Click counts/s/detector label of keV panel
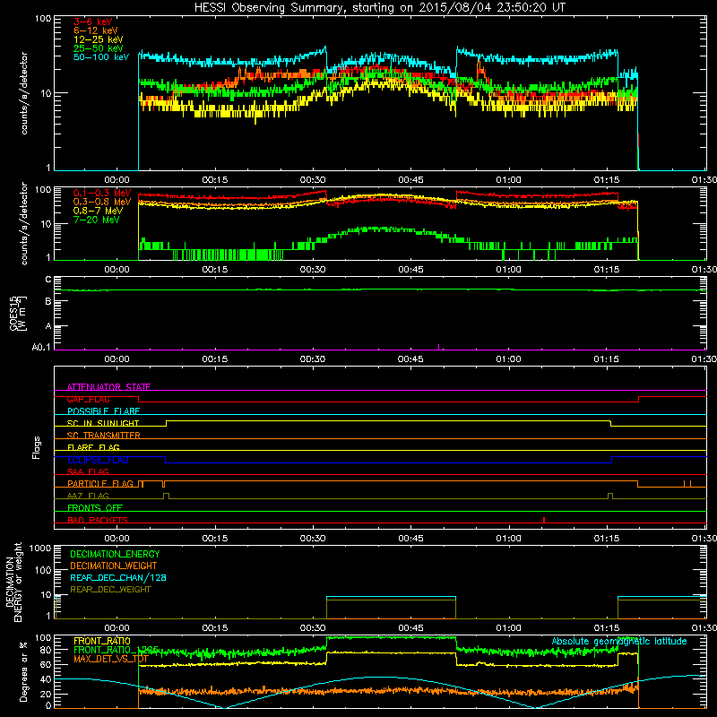The width and height of the screenshot is (717, 717). (x=24, y=93)
